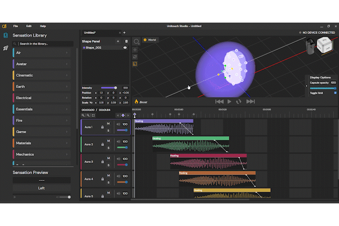Image resolution: width=339 pixels, height=226 pixels.
Task: Add a new project tab
Action: (x=124, y=32)
